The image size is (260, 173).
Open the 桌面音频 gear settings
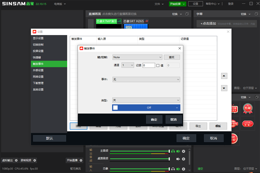coord(184,159)
